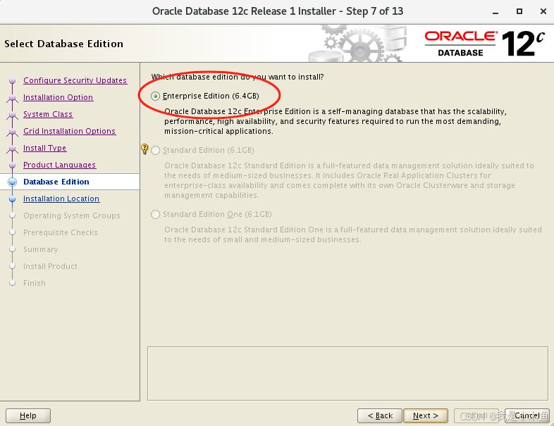The width and height of the screenshot is (554, 426).
Task: Open the Configure Security Updates step
Action: click(x=75, y=80)
